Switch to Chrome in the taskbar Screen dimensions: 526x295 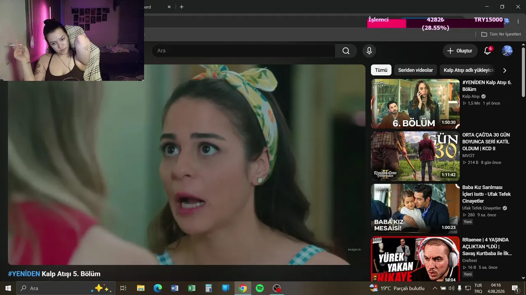click(242, 288)
